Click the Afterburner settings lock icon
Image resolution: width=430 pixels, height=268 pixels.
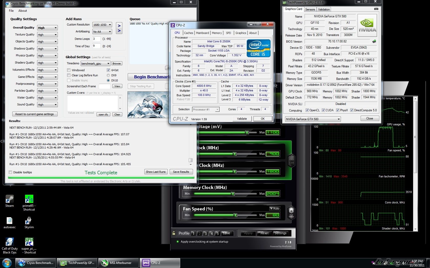[x=174, y=233]
